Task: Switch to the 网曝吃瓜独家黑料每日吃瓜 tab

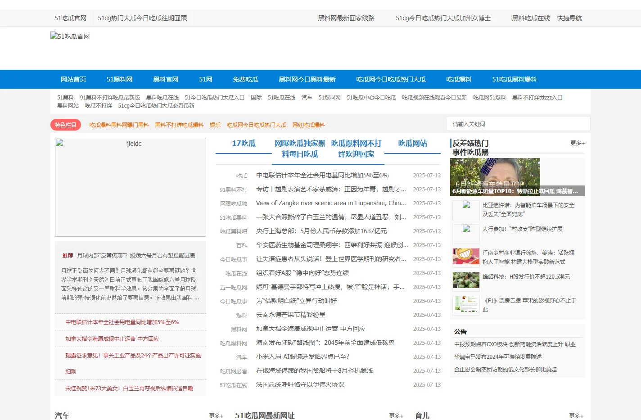Action: click(x=300, y=149)
